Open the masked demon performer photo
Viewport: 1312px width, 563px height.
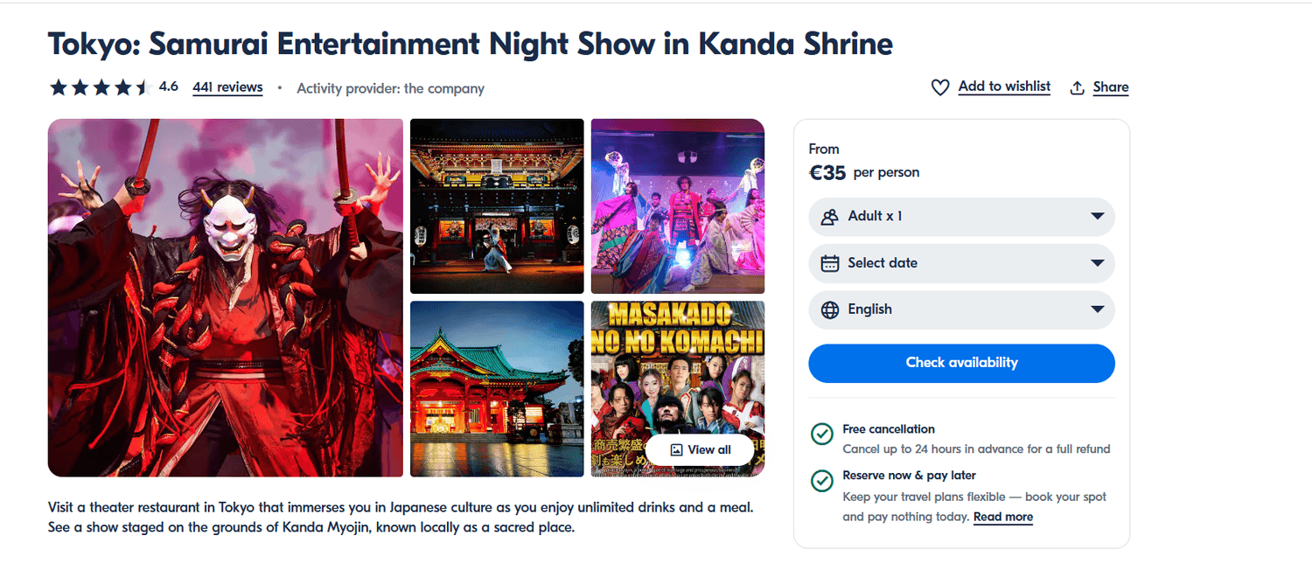click(x=226, y=297)
